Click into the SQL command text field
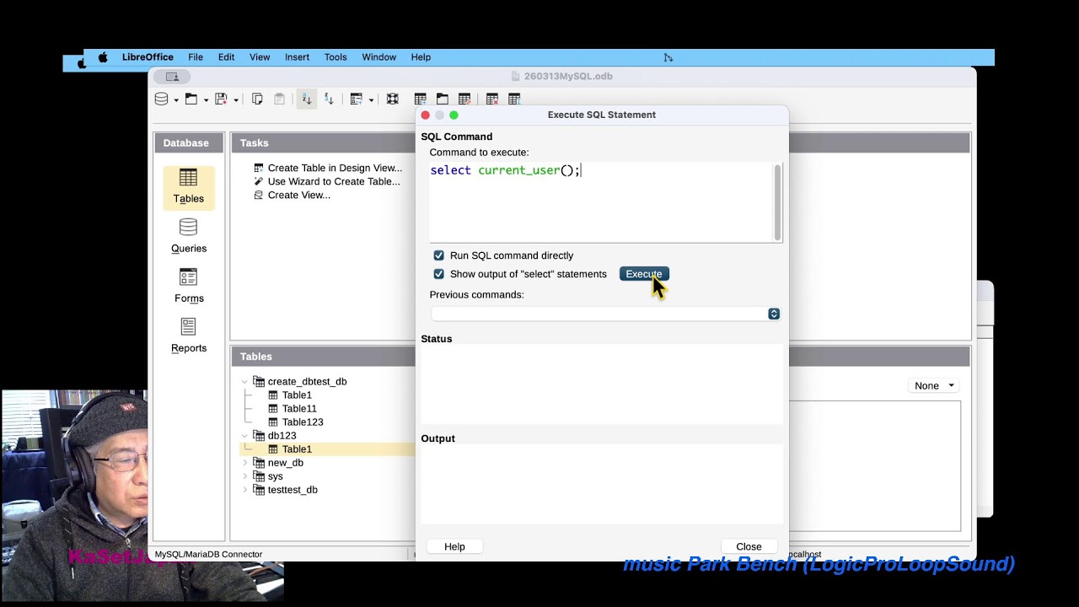This screenshot has width=1079, height=607. [601, 201]
